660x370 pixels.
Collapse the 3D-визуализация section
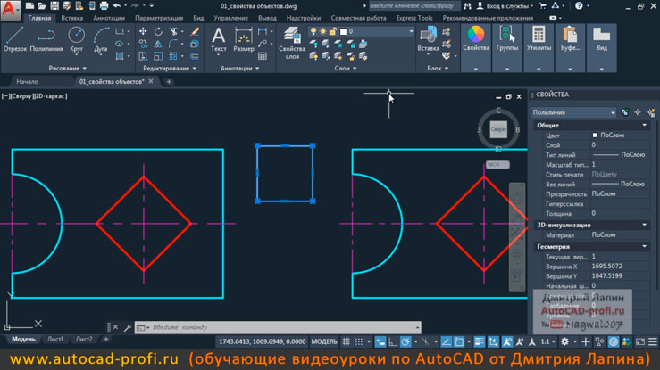coord(645,225)
